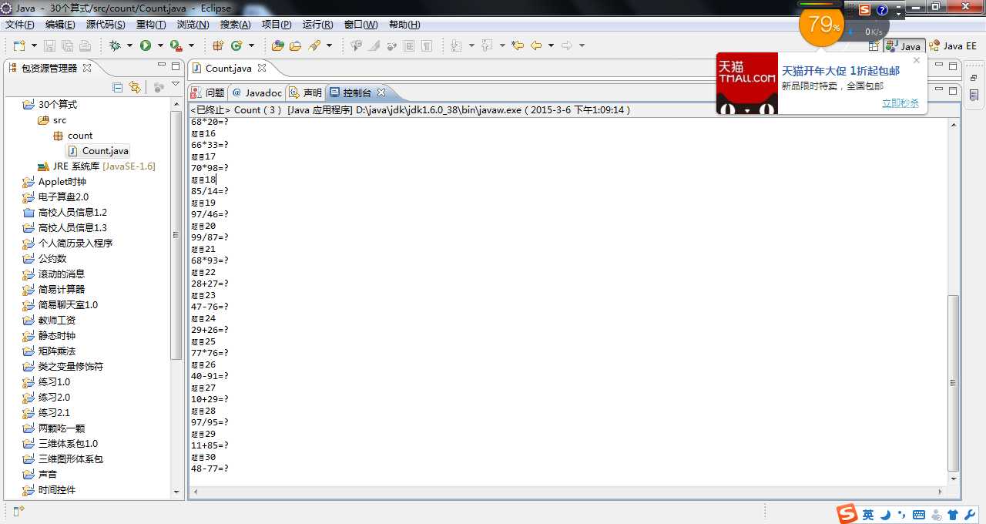
Task: Open the New Java Class dropdown arrow
Action: point(251,46)
